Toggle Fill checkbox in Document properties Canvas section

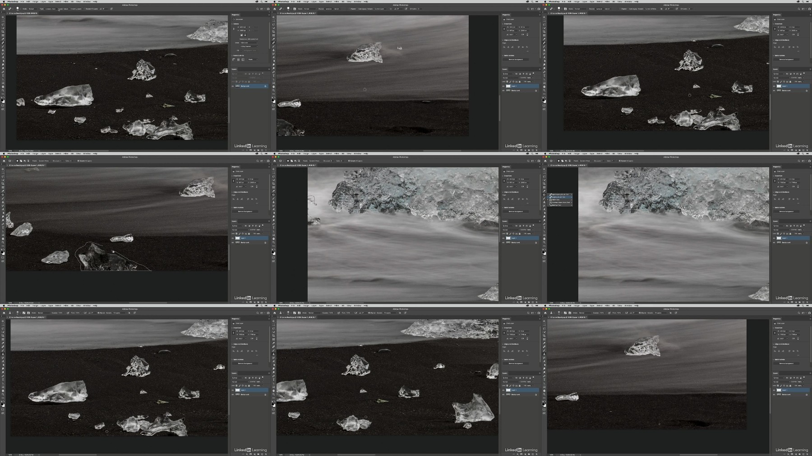tap(241, 51)
